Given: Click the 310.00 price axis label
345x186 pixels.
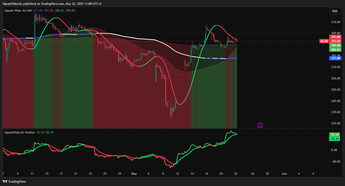Looking at the screenshot, I should (336, 22).
